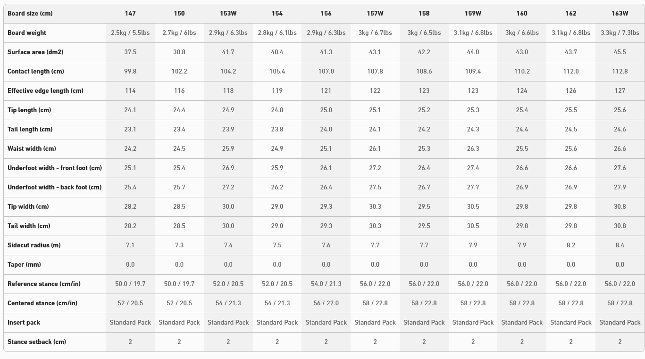Click the Surface area (dm2) row label
Image resolution: width=645 pixels, height=359 pixels.
click(x=35, y=52)
